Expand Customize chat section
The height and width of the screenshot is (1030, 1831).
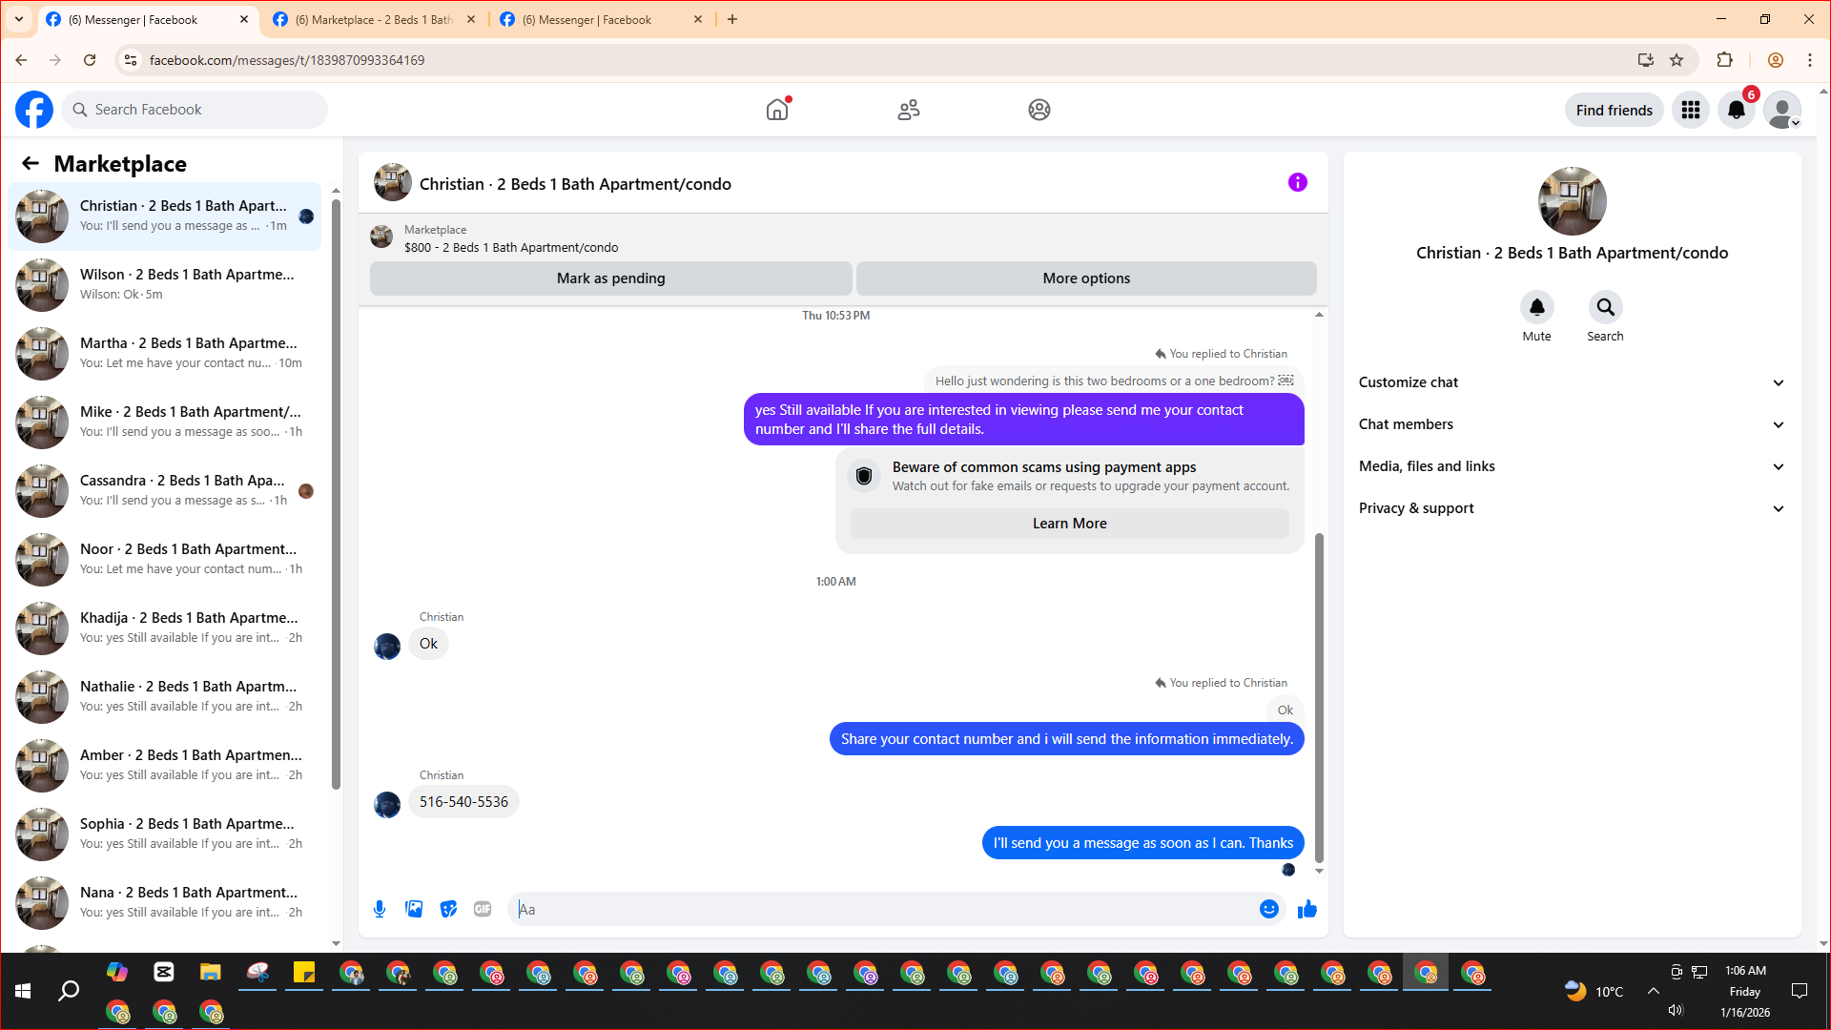coord(1571,382)
